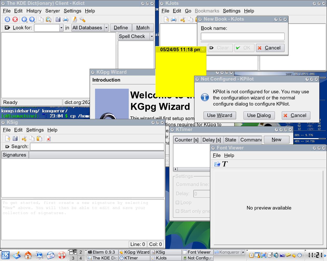Click the copy icon in KSig toolbar
The width and height of the screenshot is (327, 261).
(32, 138)
